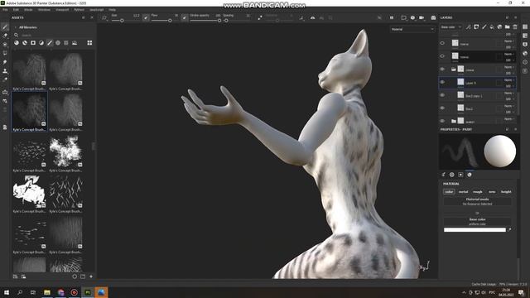Click the symmetry icon in top toolbar
530x298 pixels.
click(x=313, y=17)
